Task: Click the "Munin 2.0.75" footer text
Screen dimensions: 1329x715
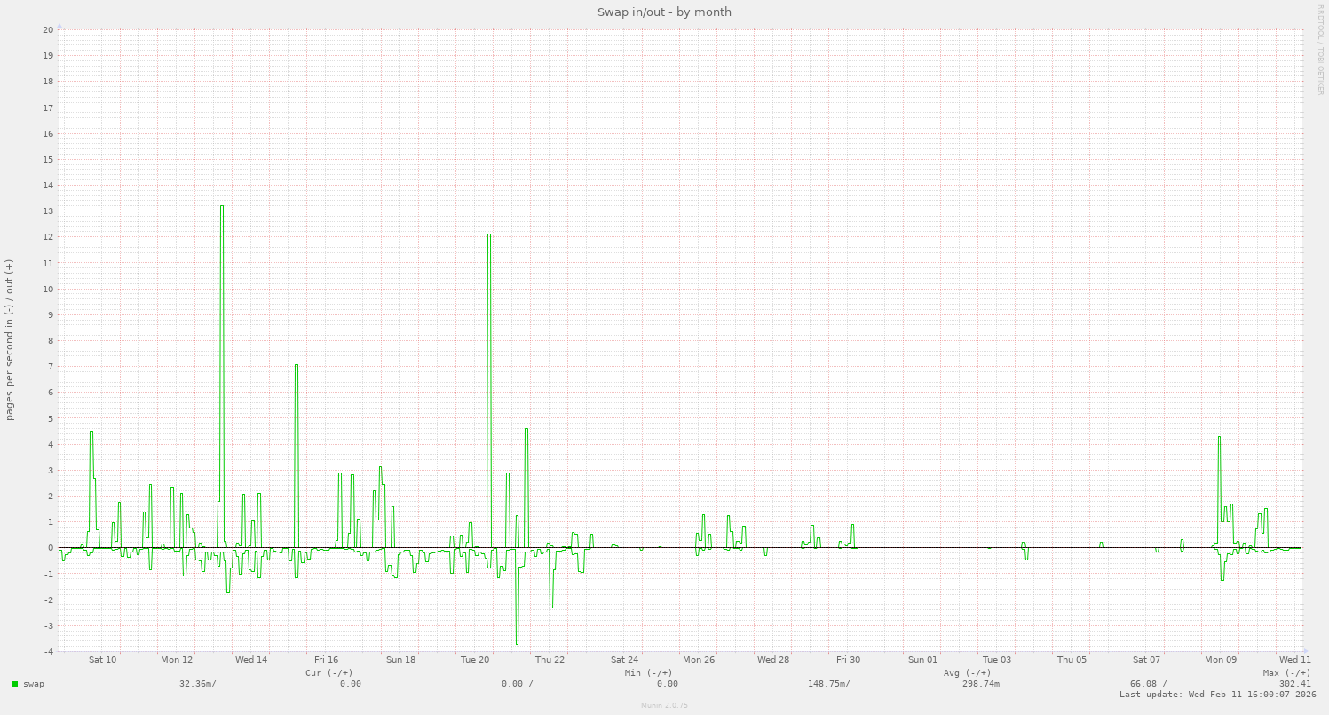Action: 664,706
